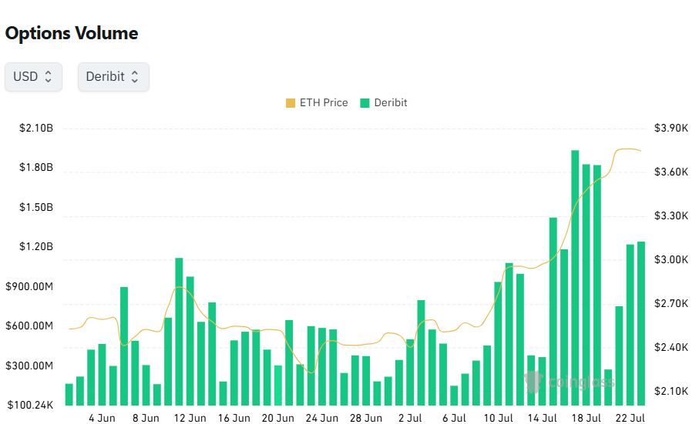699x424 pixels.
Task: Click the 24 Jun date label
Action: pyautogui.click(x=322, y=418)
